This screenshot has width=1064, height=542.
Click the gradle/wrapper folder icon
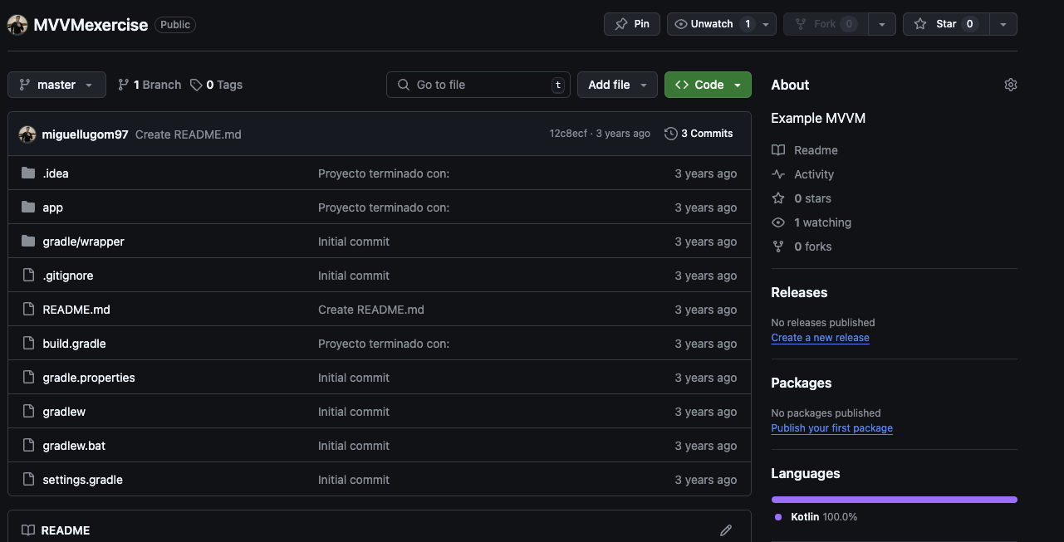(x=28, y=242)
